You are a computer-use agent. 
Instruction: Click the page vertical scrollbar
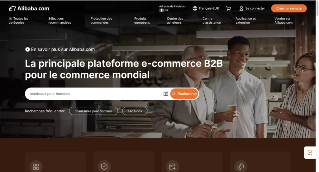(317, 86)
